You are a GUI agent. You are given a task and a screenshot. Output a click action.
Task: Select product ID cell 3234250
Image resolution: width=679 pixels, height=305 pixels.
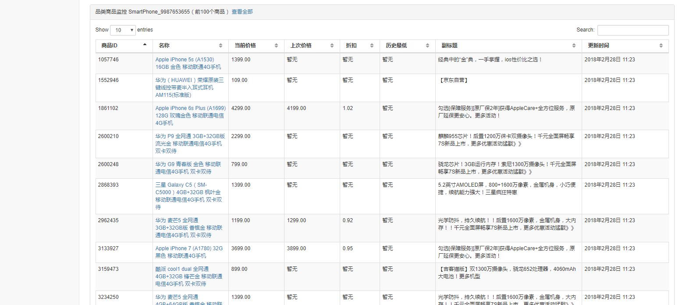(x=108, y=297)
